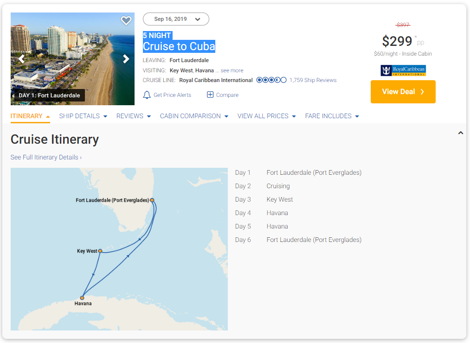Click the Royal Caribbean International logo
This screenshot has height=343, width=470.
[403, 70]
